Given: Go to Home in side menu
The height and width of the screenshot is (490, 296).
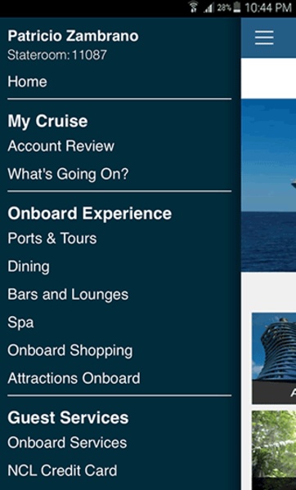Looking at the screenshot, I should point(27,82).
